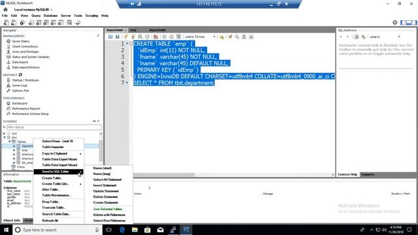Viewport: 418px width, 235px height.
Task: Open Users and Privileges
Action: pos(25,52)
